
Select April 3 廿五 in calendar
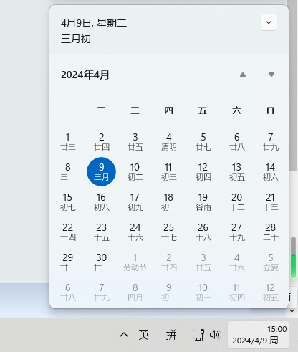click(135, 142)
